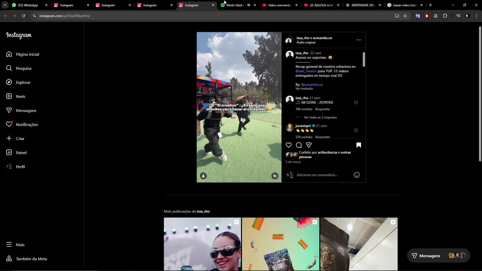
Task: Switch to the JEALOUS vs YouTube tab
Action: [x=321, y=5]
